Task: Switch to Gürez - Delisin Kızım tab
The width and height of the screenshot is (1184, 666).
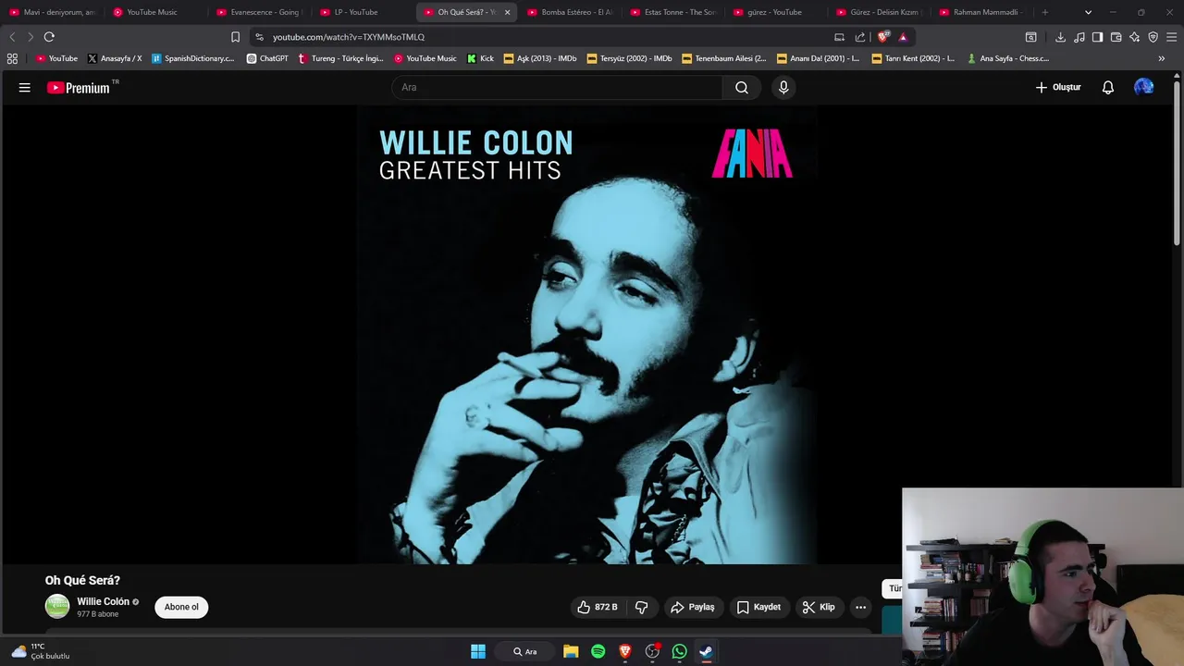Action: [882, 12]
